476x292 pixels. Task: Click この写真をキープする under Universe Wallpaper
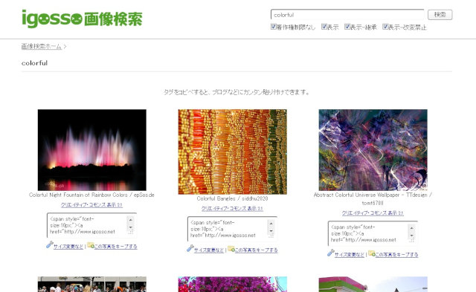(396, 255)
